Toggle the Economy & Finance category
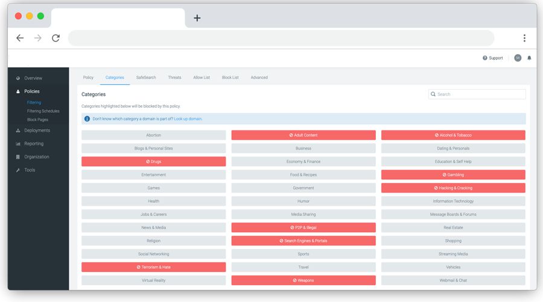 [303, 161]
